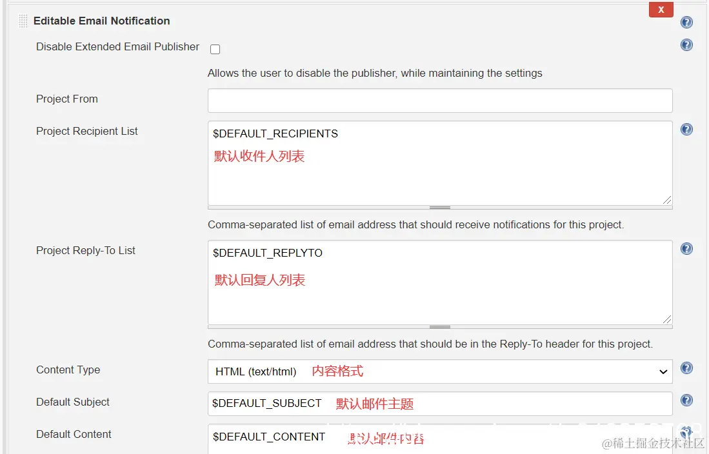Focus the Default Subject field
709x454 pixels.
(x=440, y=404)
